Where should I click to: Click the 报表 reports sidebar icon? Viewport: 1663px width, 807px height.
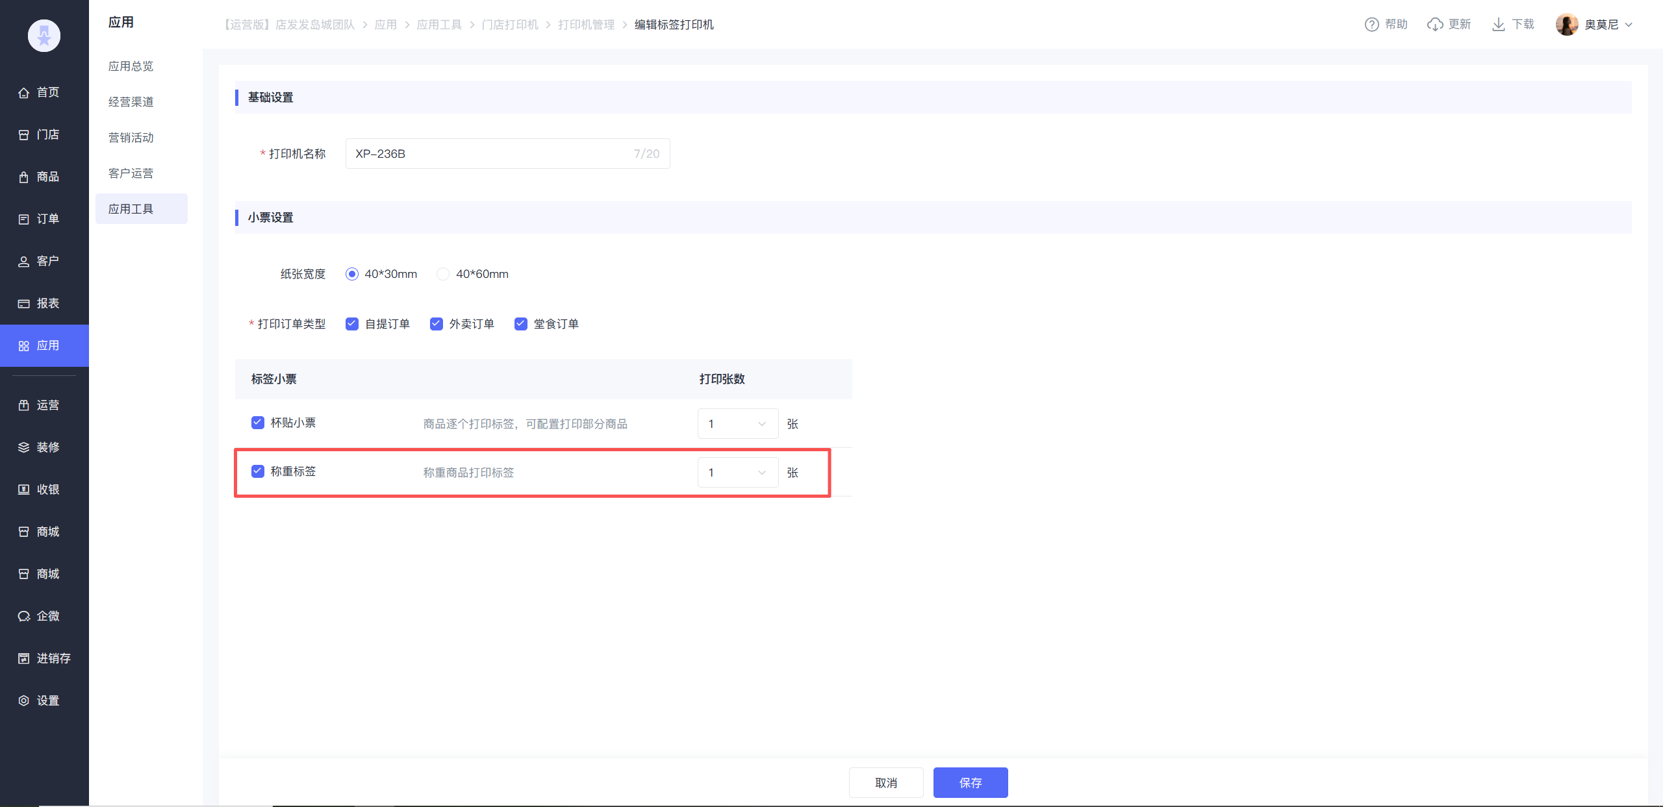click(x=24, y=304)
